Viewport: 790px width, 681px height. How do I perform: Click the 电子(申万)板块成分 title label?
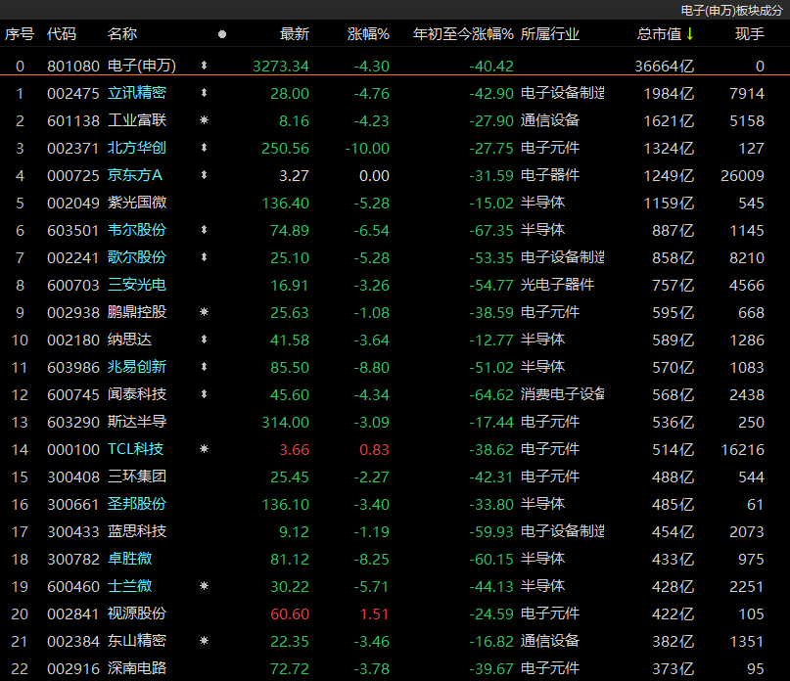coord(731,10)
